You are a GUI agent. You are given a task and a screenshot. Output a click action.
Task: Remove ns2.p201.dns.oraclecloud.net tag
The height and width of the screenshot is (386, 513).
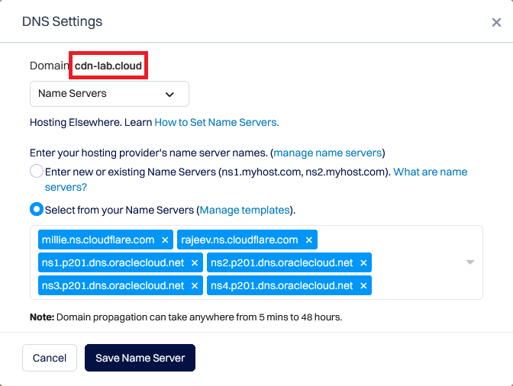click(x=363, y=262)
